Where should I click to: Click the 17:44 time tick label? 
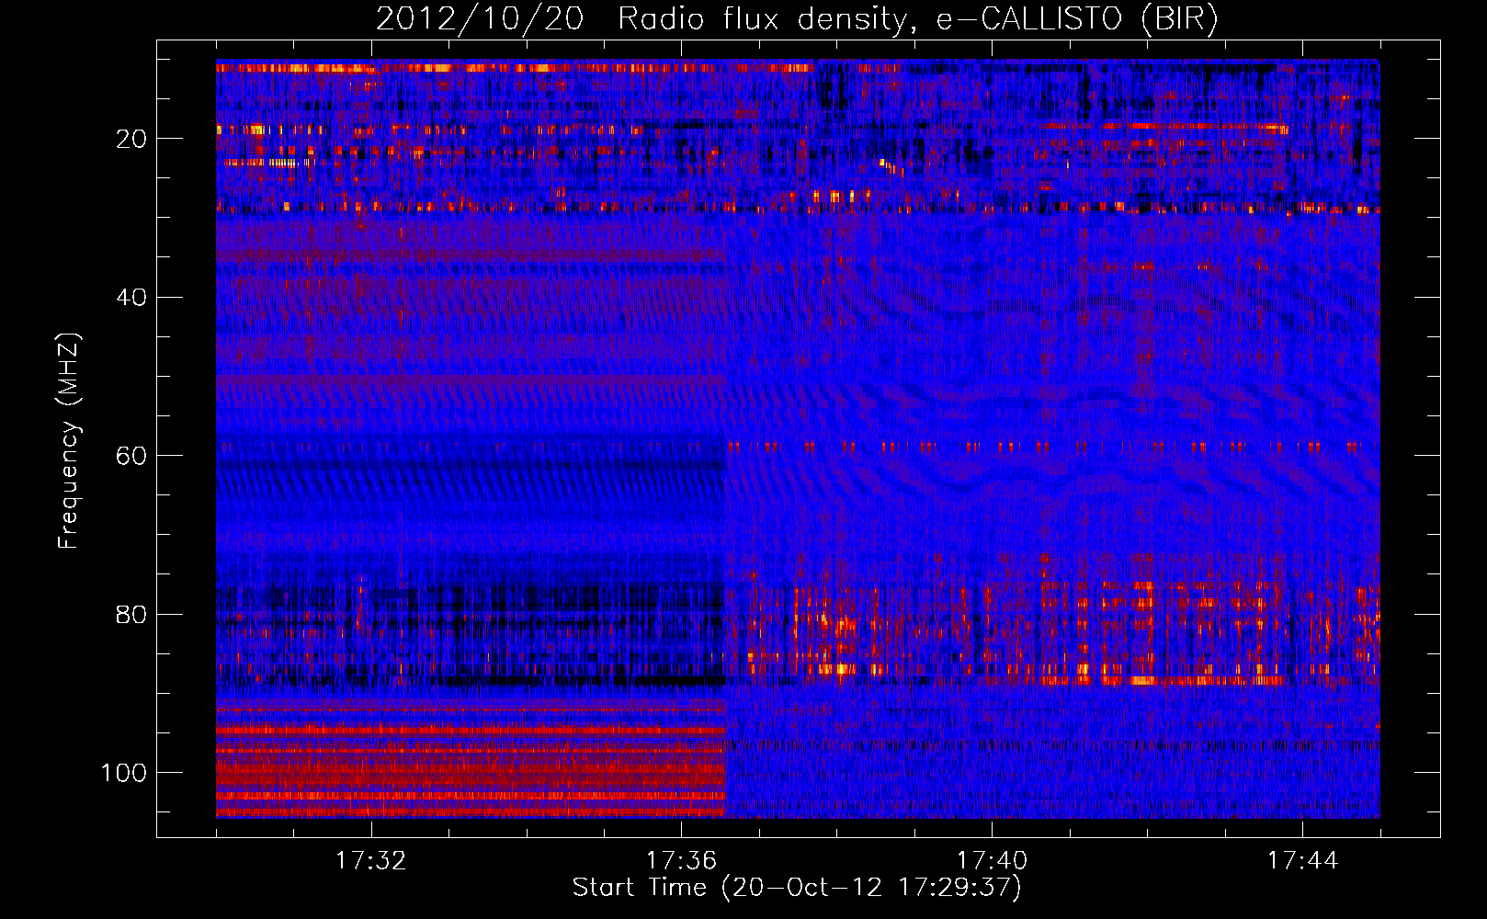[1302, 860]
